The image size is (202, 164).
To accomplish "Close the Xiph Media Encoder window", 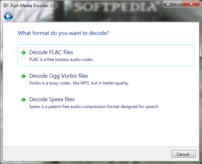I will tap(191, 4).
